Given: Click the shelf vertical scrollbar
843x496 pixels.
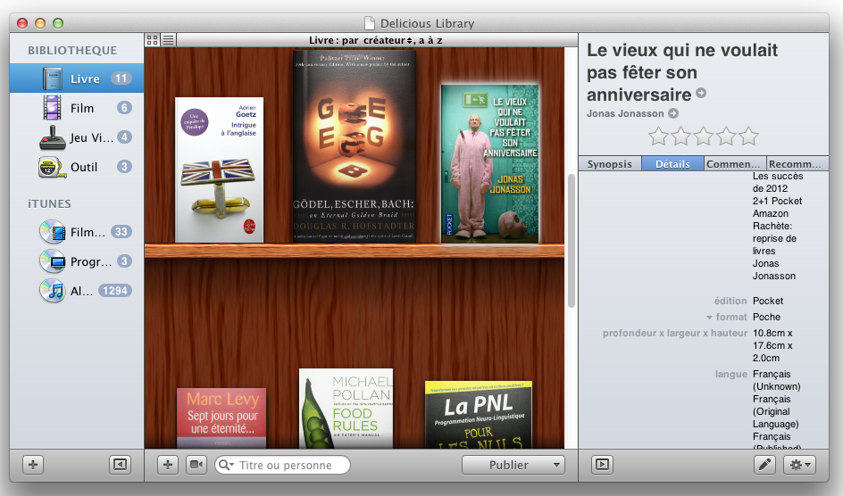Looking at the screenshot, I should pos(572,241).
